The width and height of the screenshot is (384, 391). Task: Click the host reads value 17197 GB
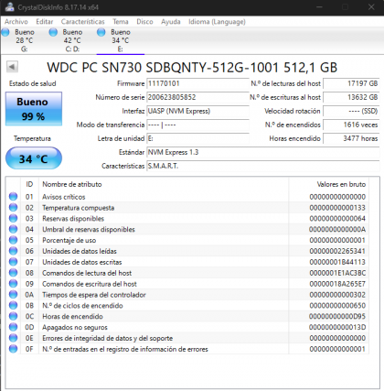(x=351, y=83)
